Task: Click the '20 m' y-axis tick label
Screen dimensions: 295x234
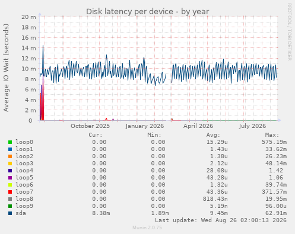Action: click(x=28, y=17)
